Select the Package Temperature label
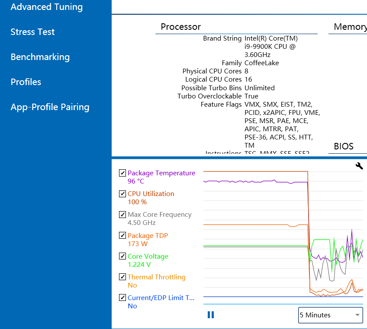This screenshot has height=329, width=367. [x=161, y=173]
